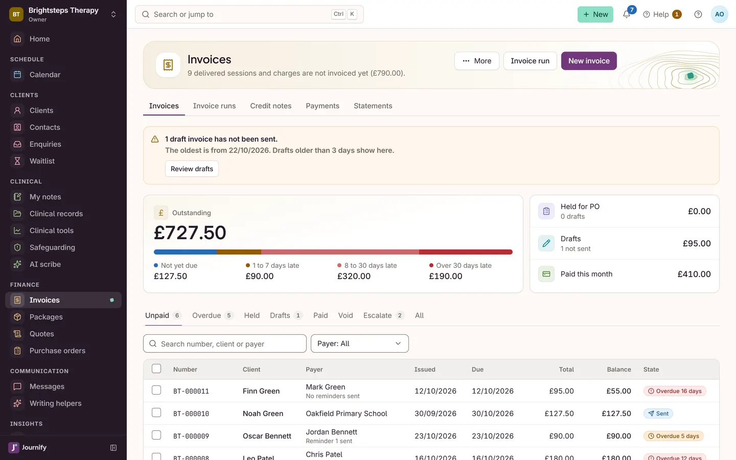Image resolution: width=736 pixels, height=460 pixels.
Task: Select invoice BT-000009 checkbox
Action: tap(156, 435)
